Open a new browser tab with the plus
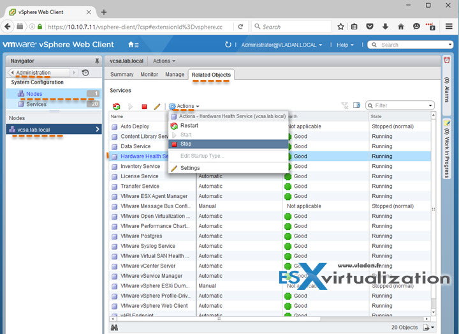 tap(104, 12)
